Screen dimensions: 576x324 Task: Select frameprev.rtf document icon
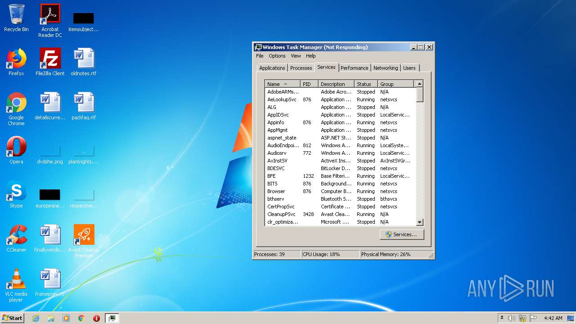click(50, 283)
